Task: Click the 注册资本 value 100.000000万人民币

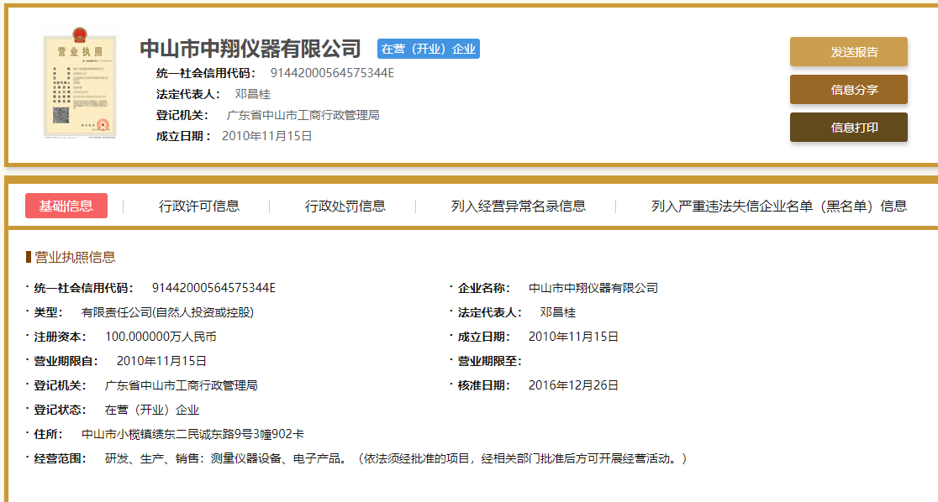Action: pos(161,337)
